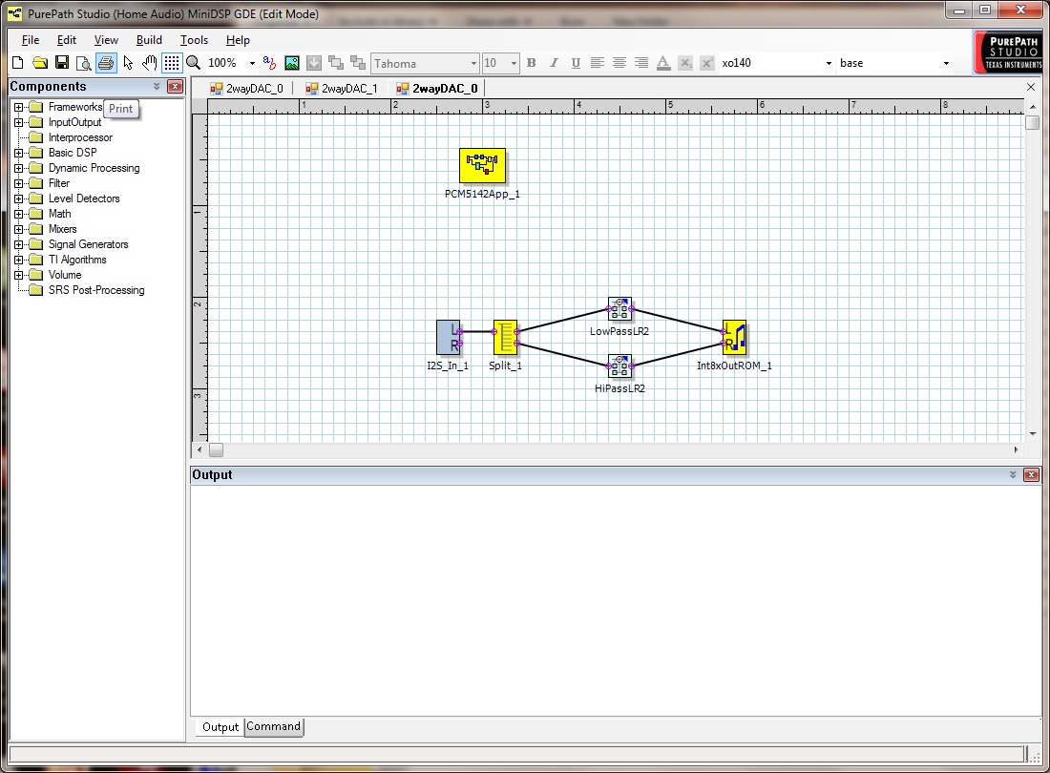This screenshot has width=1050, height=773.
Task: Expand the Filter folder
Action: point(19,183)
